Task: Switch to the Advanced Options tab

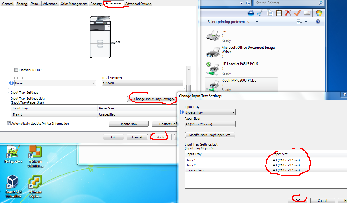Action: 138,4
